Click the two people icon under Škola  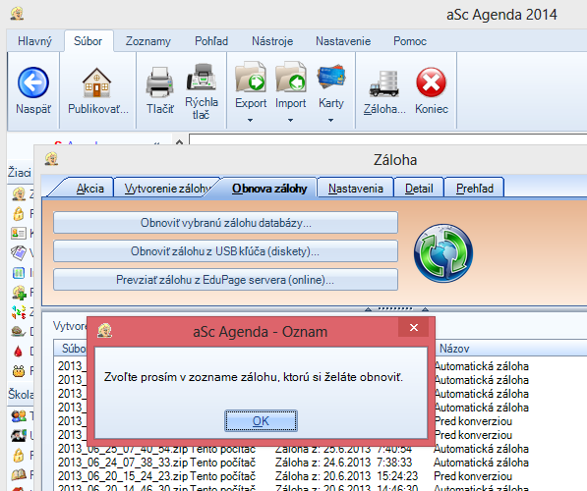click(19, 415)
